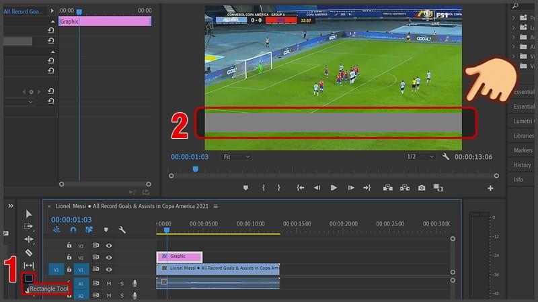Viewport: 538px width, 302px height.
Task: Click Effect Controls Graphic clip bar
Action: pyautogui.click(x=105, y=21)
